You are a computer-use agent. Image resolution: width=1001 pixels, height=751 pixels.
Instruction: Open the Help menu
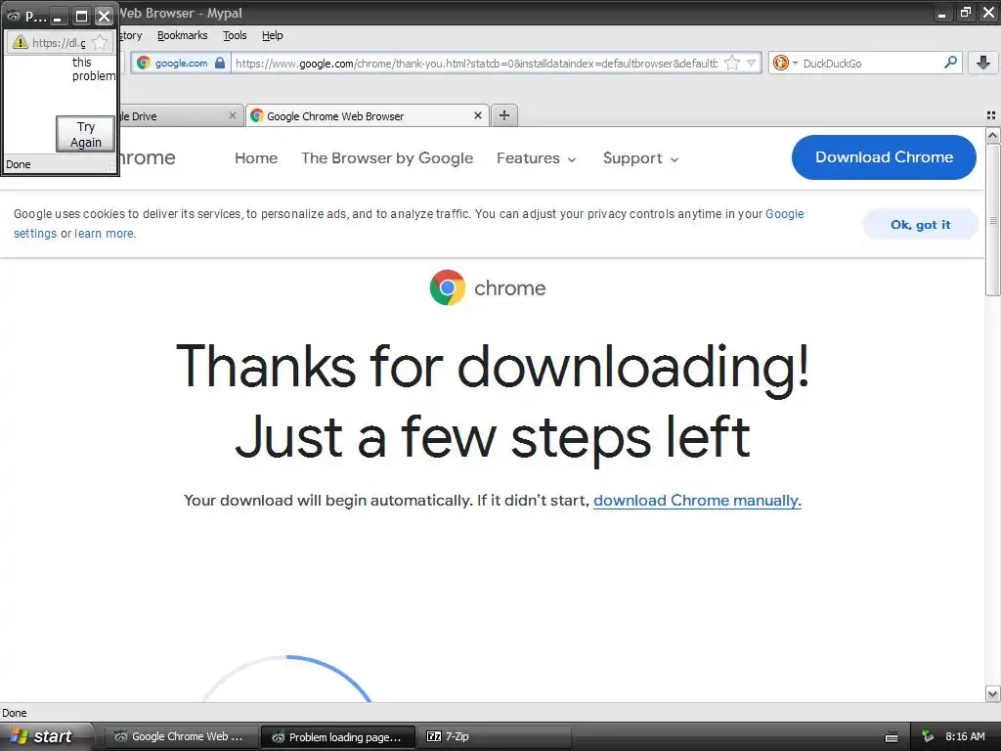[272, 35]
